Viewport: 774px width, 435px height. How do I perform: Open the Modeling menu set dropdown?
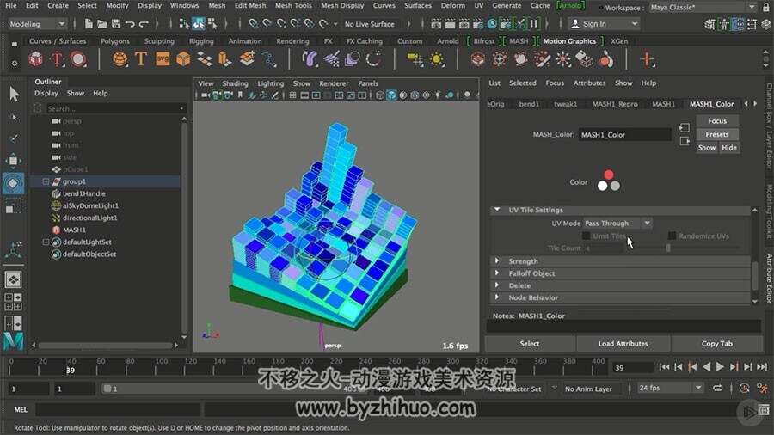(x=37, y=24)
